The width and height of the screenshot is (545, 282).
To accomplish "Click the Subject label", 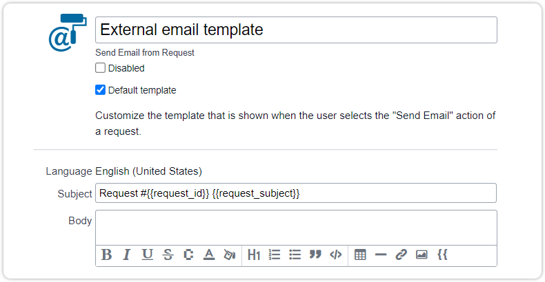I will click(x=75, y=194).
